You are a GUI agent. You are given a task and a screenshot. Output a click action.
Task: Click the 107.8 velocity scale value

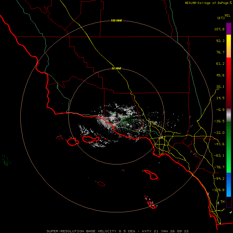pyautogui.click(x=219, y=29)
